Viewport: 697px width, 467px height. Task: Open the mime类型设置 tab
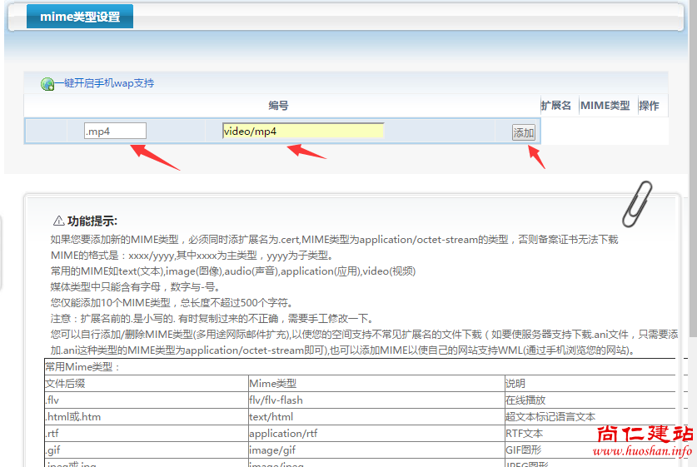coord(80,17)
